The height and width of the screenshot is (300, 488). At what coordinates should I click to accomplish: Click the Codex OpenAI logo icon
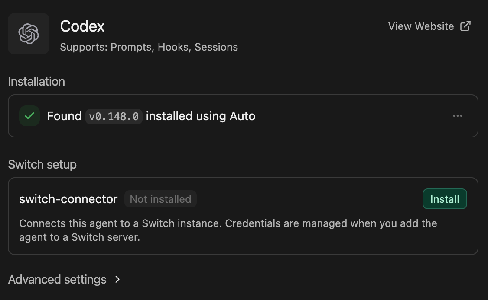pos(29,34)
